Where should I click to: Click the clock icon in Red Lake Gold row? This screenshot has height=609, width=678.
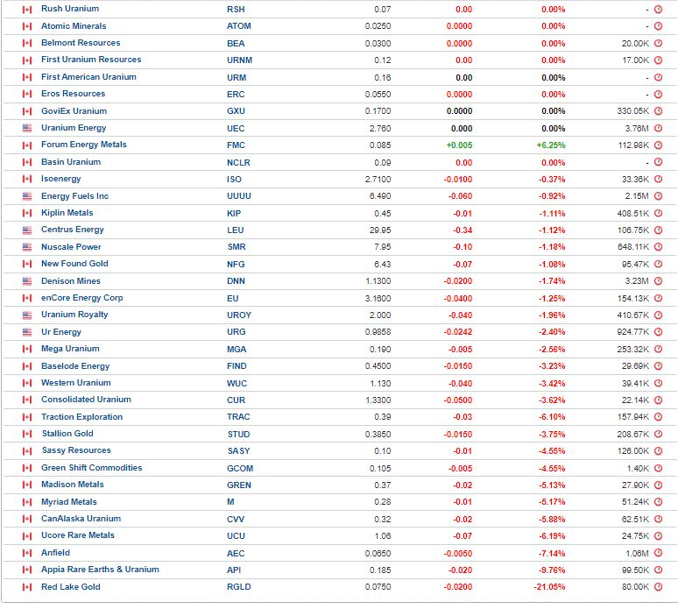tap(658, 587)
